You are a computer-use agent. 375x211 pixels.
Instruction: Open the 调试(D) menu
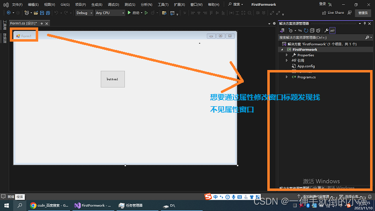[114, 4]
